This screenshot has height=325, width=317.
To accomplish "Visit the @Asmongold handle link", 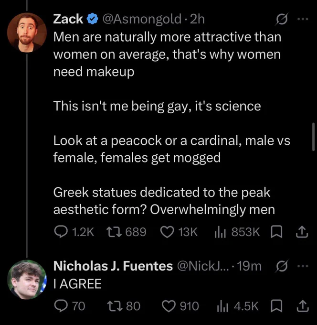I will pos(141,19).
